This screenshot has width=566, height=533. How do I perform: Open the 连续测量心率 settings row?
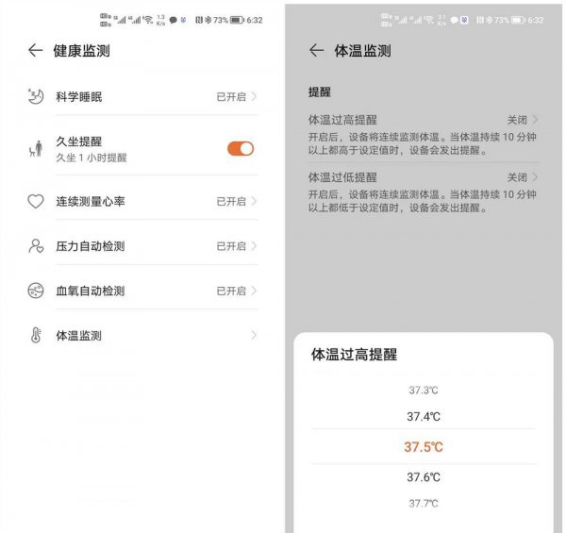pyautogui.click(x=142, y=201)
